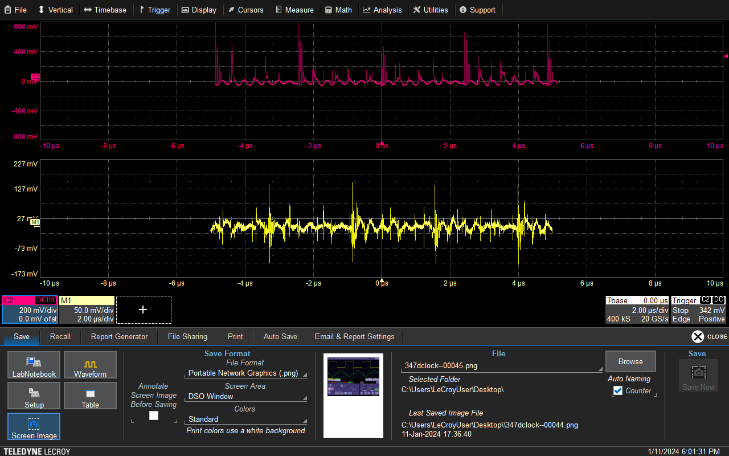Click the C2 trace label marker
This screenshot has width=729, height=456.
[35, 76]
